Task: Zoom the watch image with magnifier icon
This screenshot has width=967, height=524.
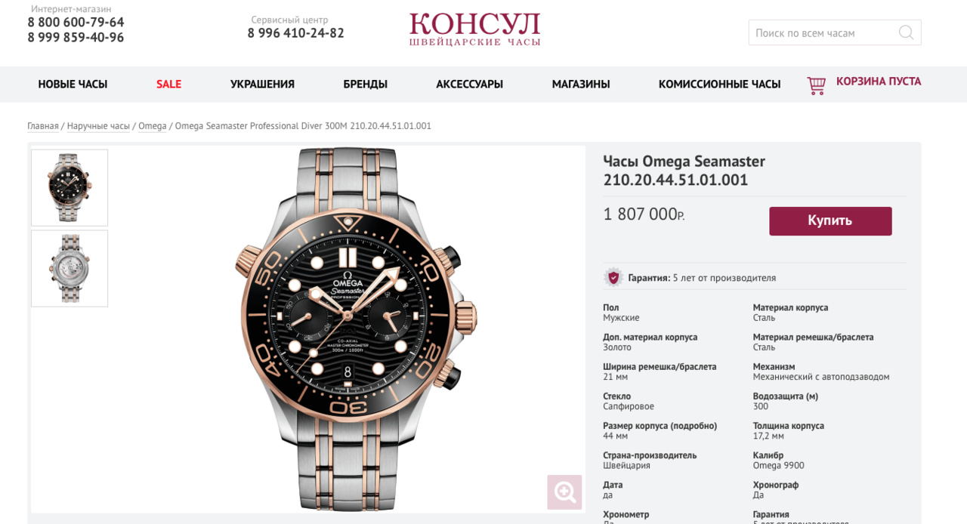Action: 564,492
